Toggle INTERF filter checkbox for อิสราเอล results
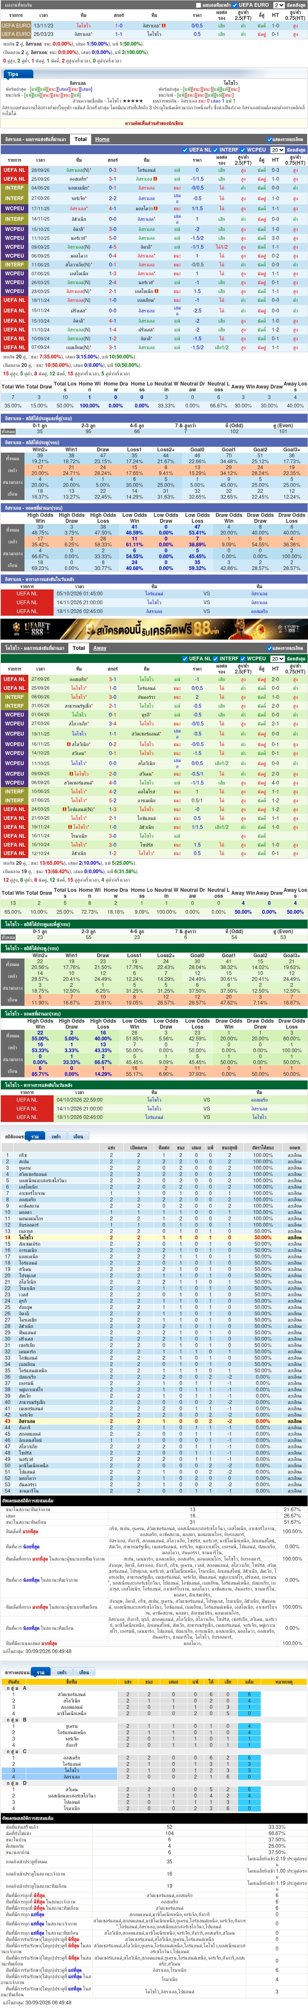 216,150
